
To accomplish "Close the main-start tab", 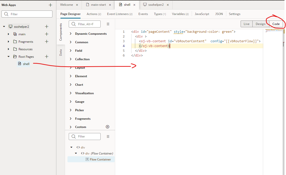I will (110, 5).
